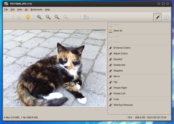Open the Help menu

click(47, 9)
